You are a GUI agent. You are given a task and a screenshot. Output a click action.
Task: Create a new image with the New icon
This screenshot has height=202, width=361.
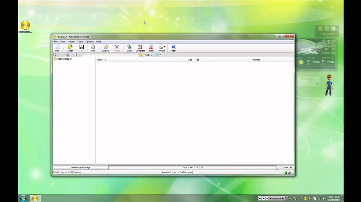pyautogui.click(x=57, y=48)
